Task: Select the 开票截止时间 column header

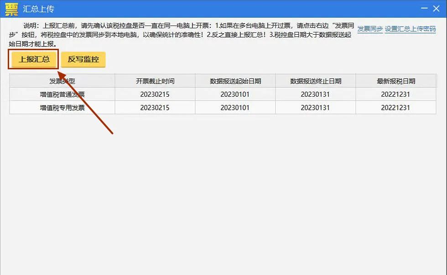Action: 155,81
